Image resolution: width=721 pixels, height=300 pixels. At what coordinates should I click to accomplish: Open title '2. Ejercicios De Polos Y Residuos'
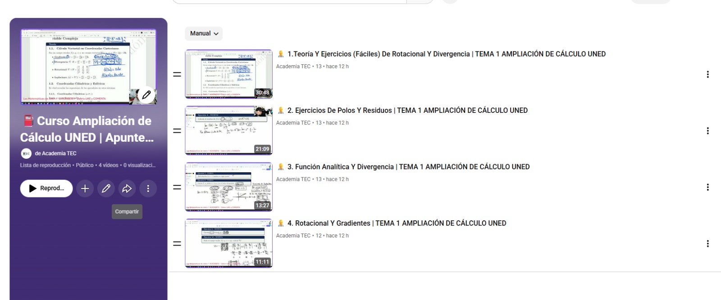[402, 110]
